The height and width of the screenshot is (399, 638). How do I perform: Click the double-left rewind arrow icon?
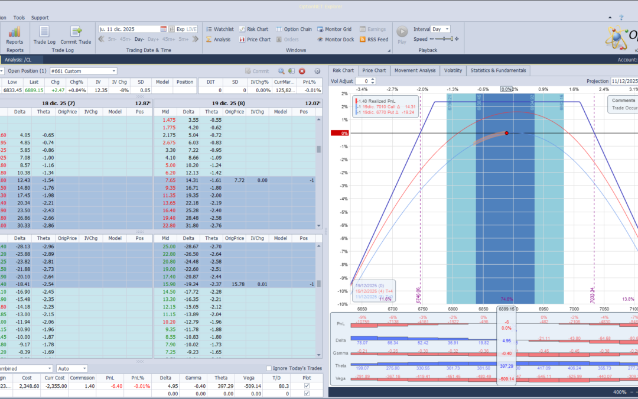[102, 39]
